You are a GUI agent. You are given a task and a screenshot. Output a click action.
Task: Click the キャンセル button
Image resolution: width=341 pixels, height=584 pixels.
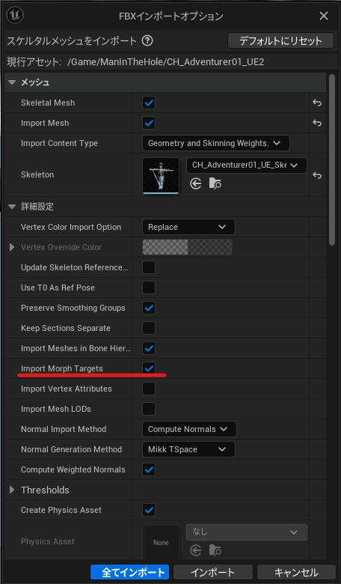pos(296,572)
